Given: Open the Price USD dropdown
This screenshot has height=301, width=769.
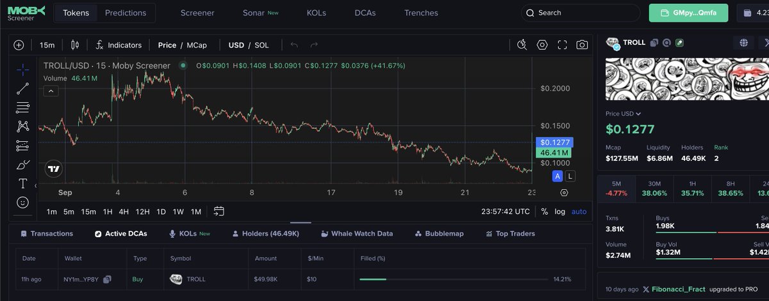Looking at the screenshot, I should pyautogui.click(x=624, y=114).
